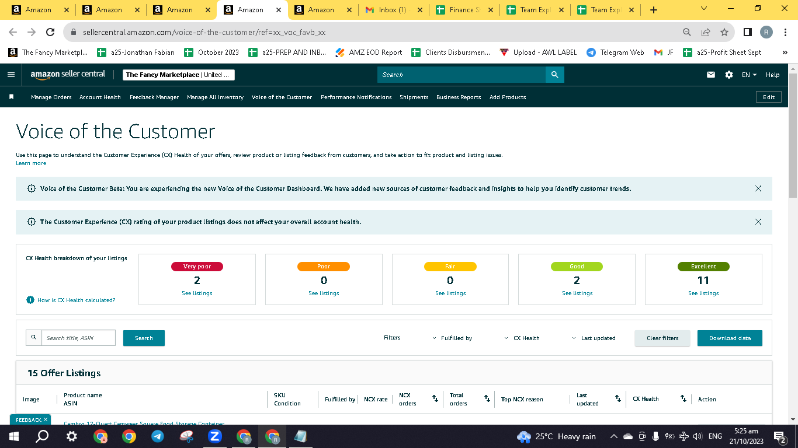Click the share this page icon
The height and width of the screenshot is (448, 798).
click(x=706, y=33)
